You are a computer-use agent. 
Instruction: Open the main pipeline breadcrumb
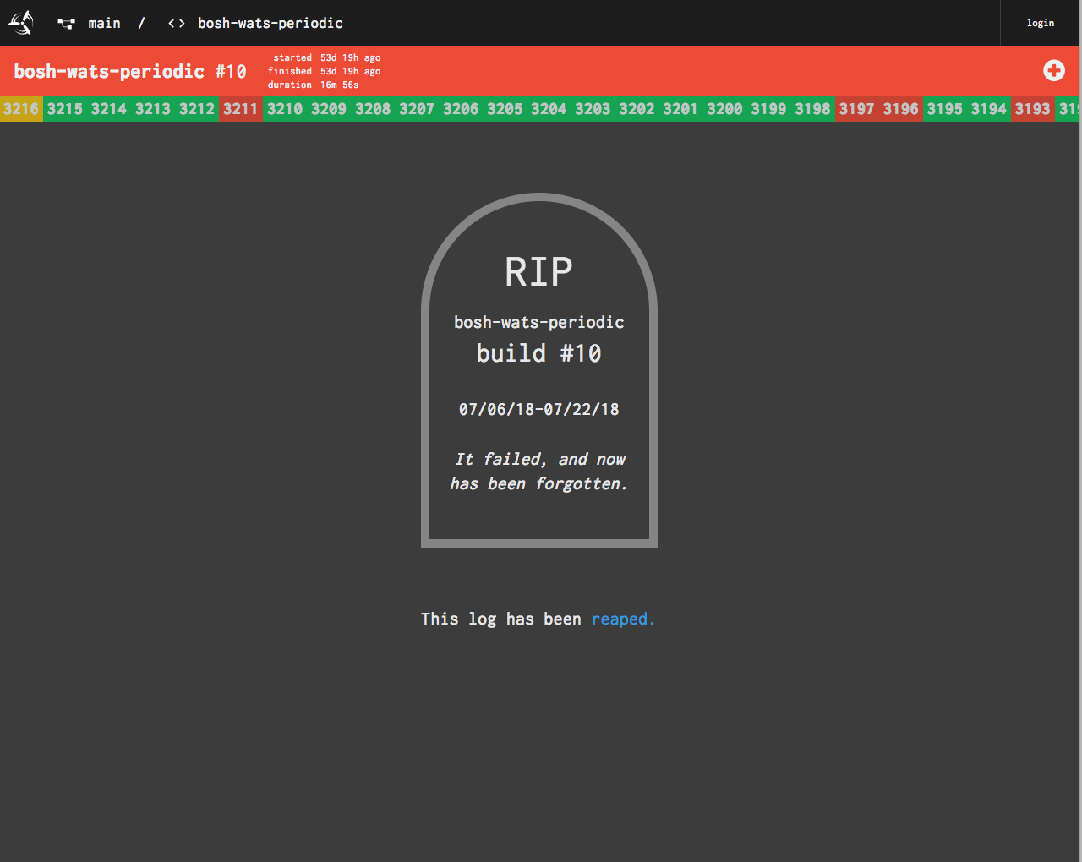[104, 24]
